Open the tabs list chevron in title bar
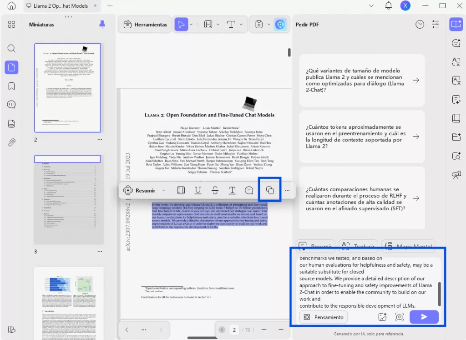The image size is (466, 340). [x=371, y=5]
